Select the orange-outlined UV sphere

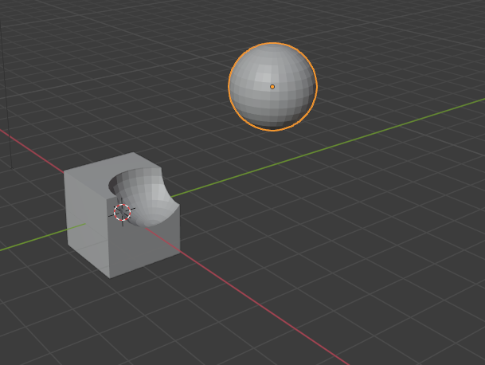tap(273, 87)
